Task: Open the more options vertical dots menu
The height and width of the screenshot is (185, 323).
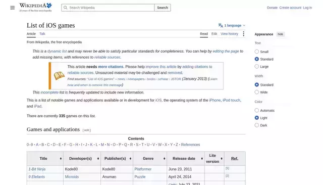Action: click(243, 34)
